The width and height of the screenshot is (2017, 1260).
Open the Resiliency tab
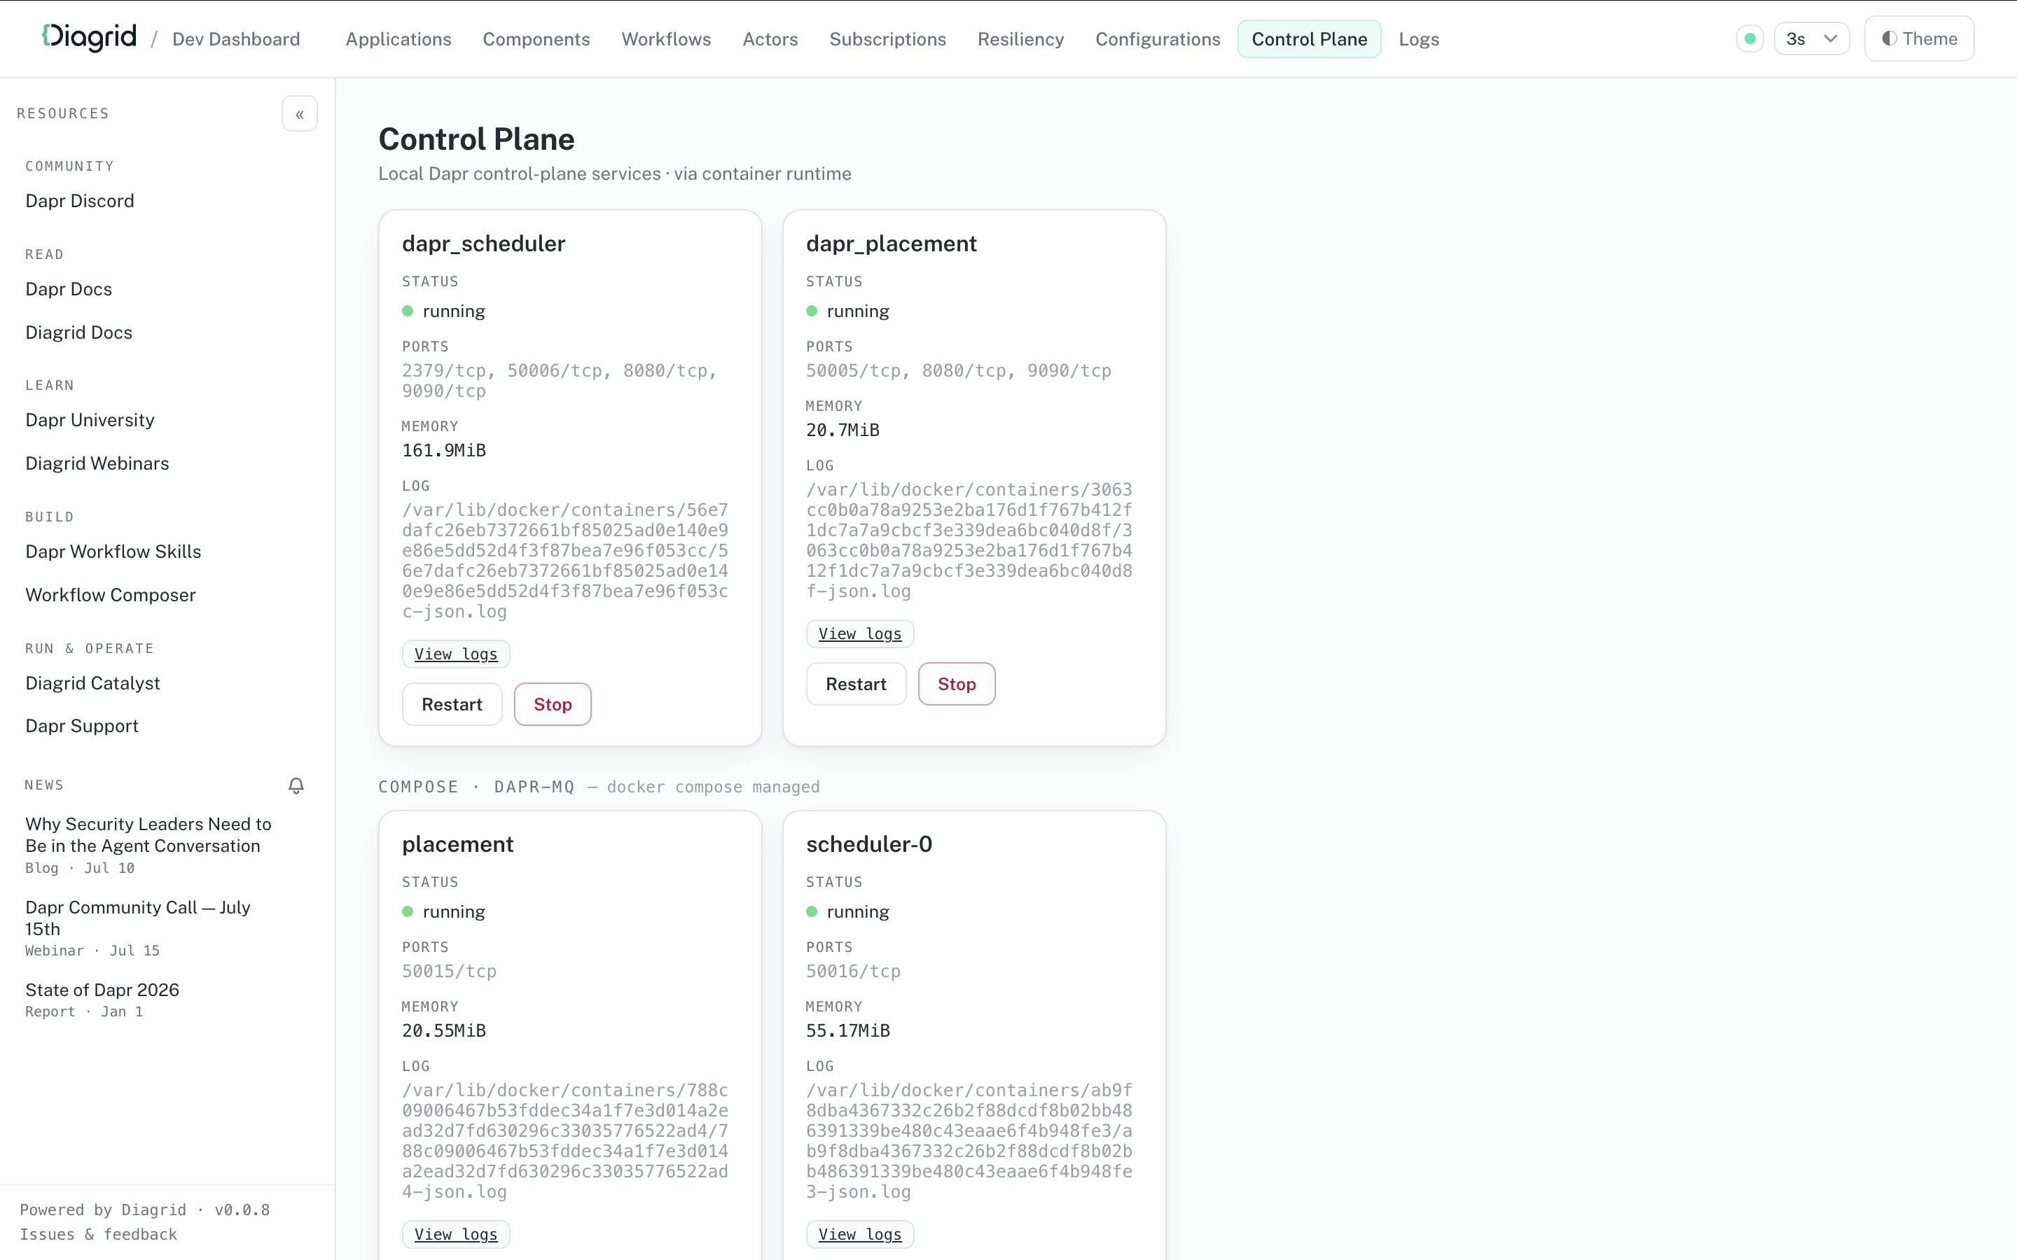point(1020,39)
